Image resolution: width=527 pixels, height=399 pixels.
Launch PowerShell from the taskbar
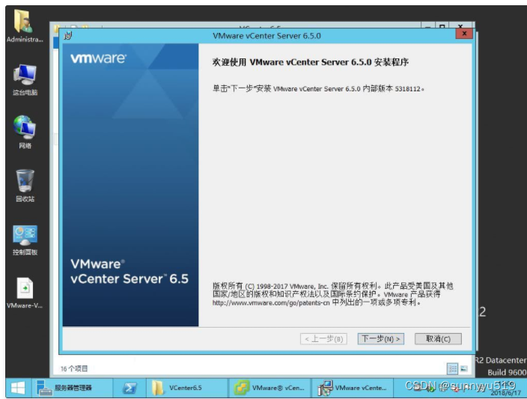pyautogui.click(x=130, y=388)
